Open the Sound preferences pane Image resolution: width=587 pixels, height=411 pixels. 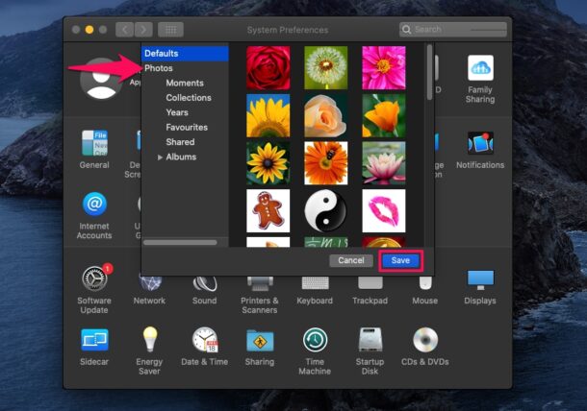(x=204, y=283)
